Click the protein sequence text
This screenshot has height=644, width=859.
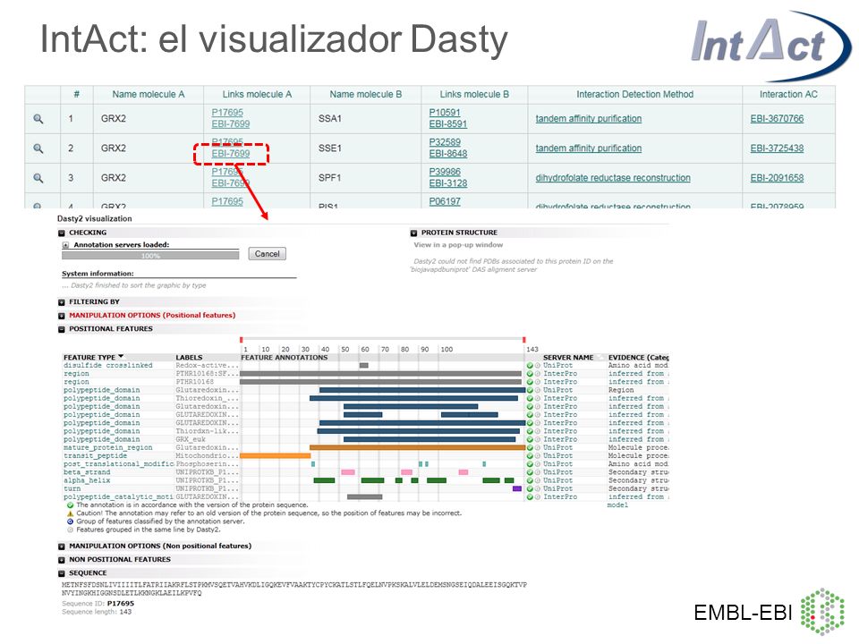(294, 589)
